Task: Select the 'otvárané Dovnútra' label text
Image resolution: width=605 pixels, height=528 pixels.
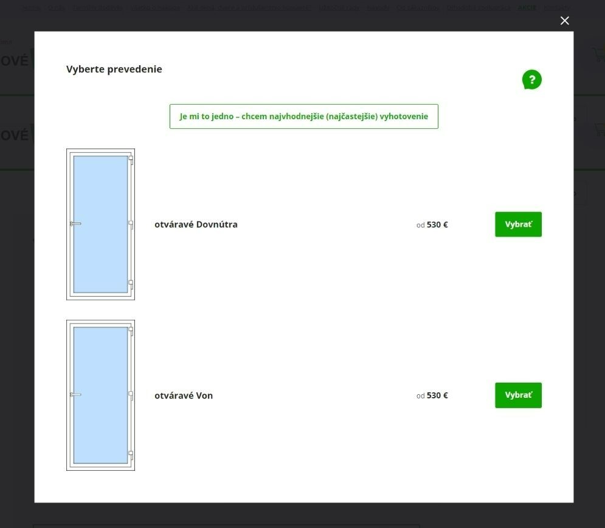Action: (x=196, y=224)
